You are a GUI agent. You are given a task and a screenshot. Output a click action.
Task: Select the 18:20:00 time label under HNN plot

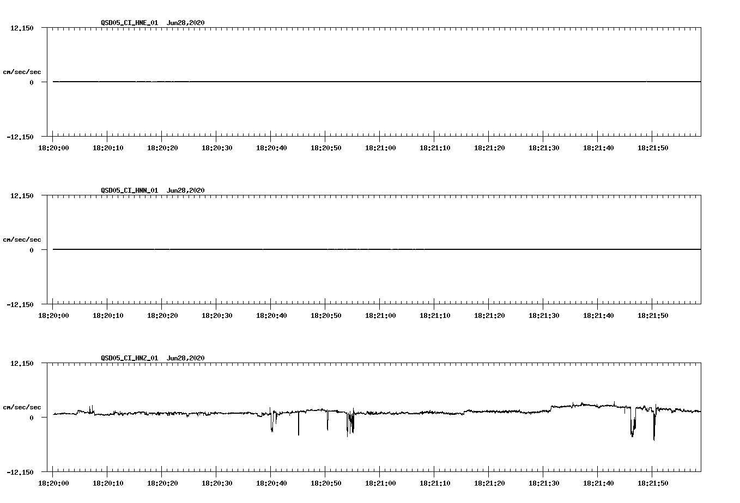53,316
